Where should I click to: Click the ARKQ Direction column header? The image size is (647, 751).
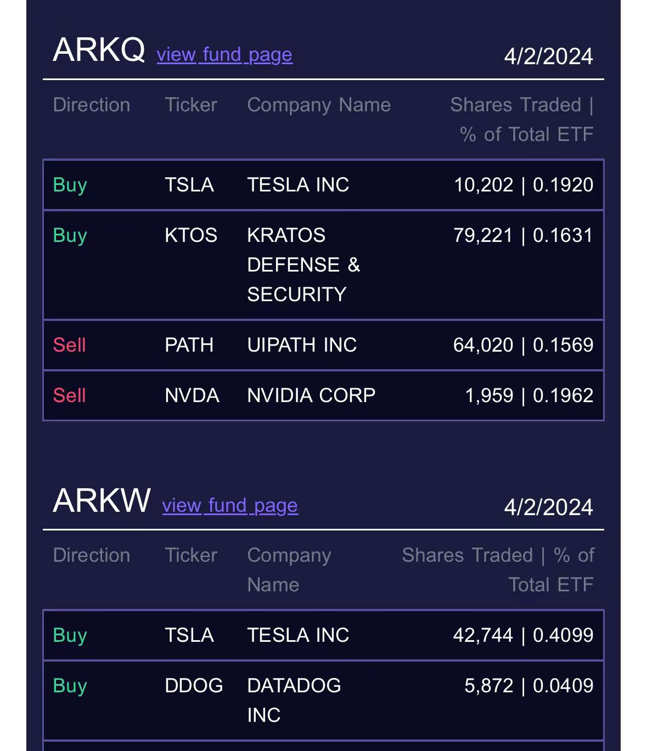tap(92, 105)
